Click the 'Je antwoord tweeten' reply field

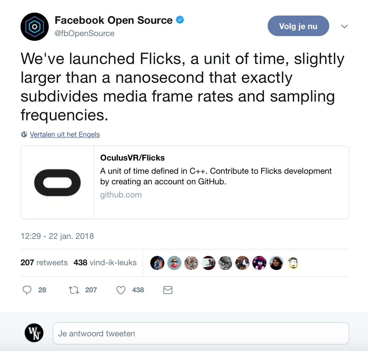pyautogui.click(x=201, y=333)
